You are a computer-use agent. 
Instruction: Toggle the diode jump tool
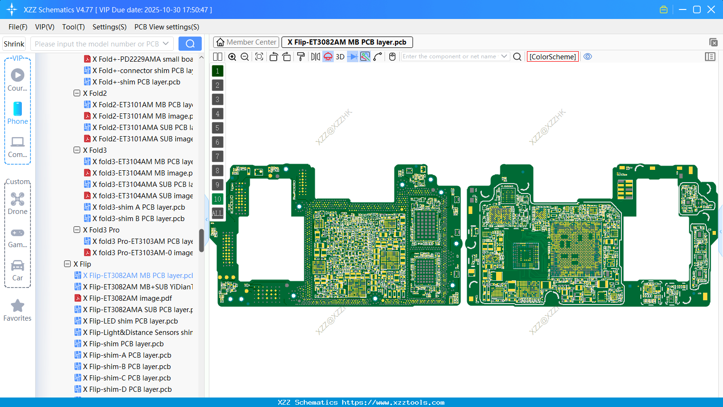352,56
